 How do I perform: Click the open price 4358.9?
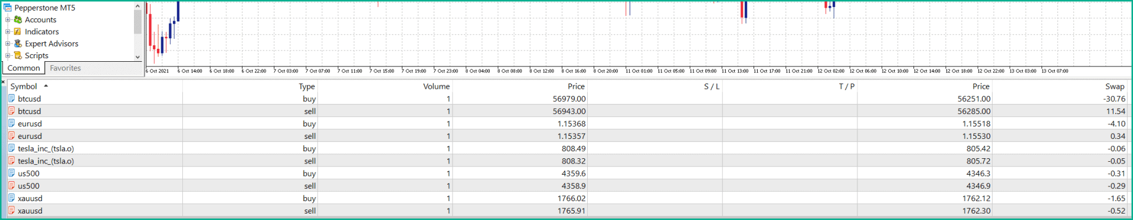[x=574, y=186]
